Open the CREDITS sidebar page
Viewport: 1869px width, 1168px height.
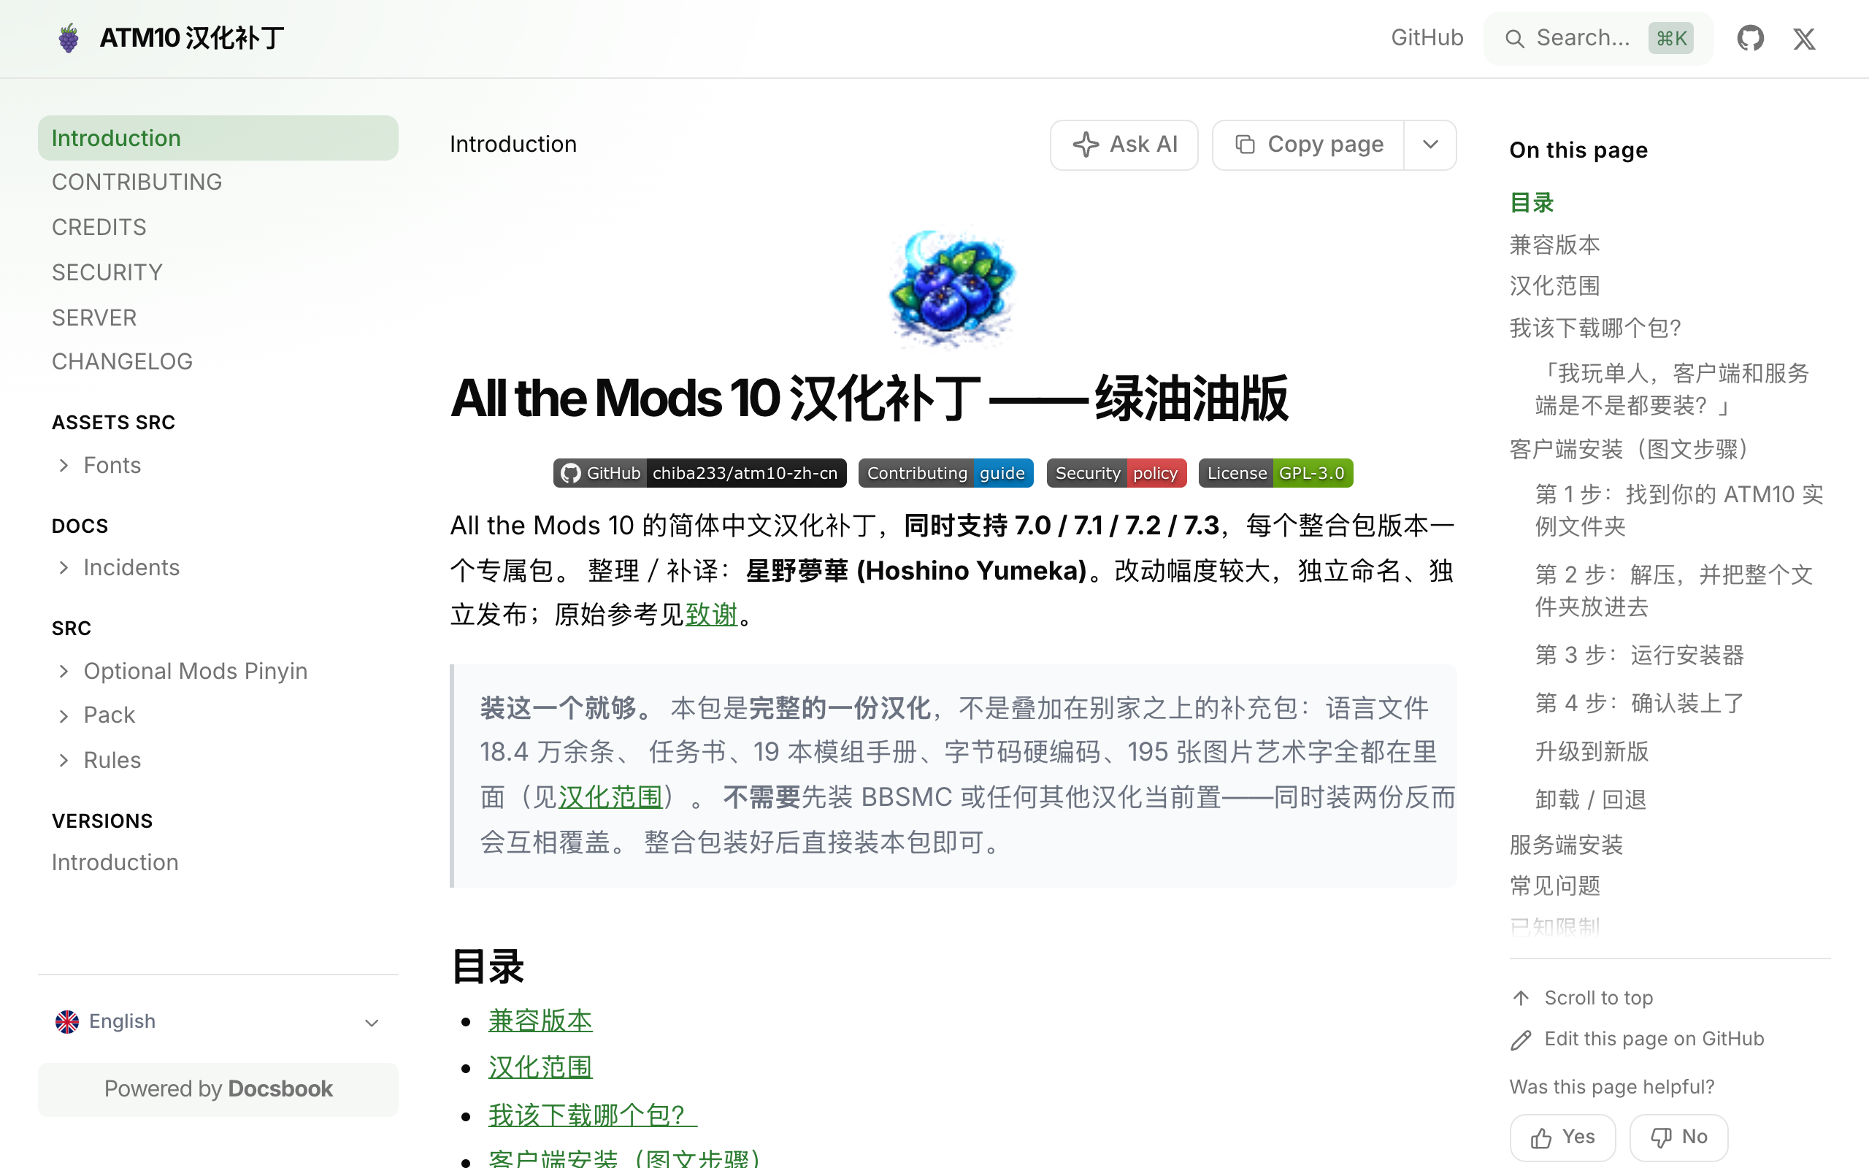click(x=99, y=227)
